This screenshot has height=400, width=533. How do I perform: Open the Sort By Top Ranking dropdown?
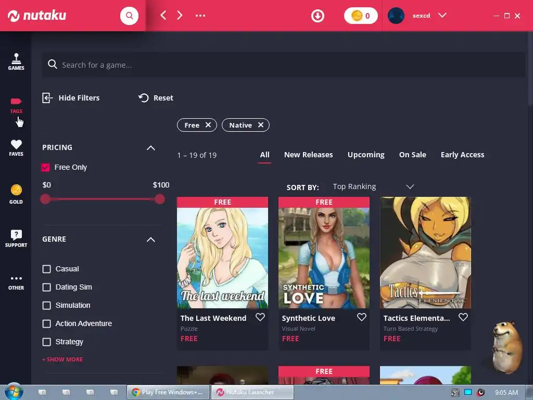point(373,187)
